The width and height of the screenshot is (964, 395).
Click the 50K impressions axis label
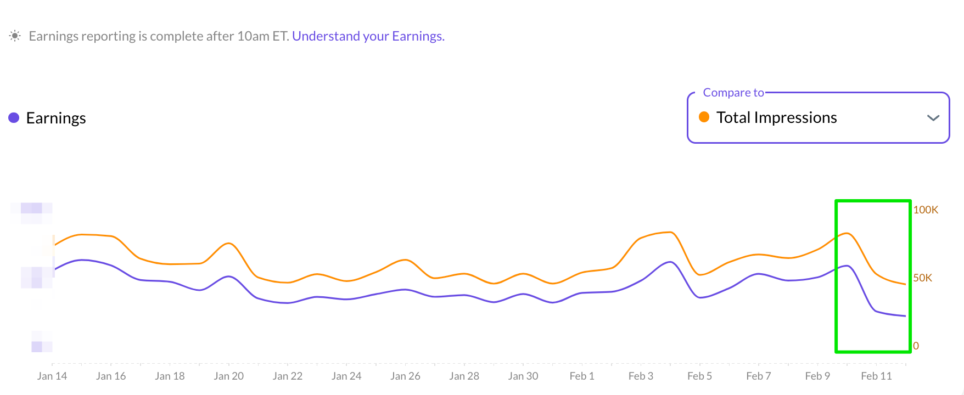[x=922, y=278]
